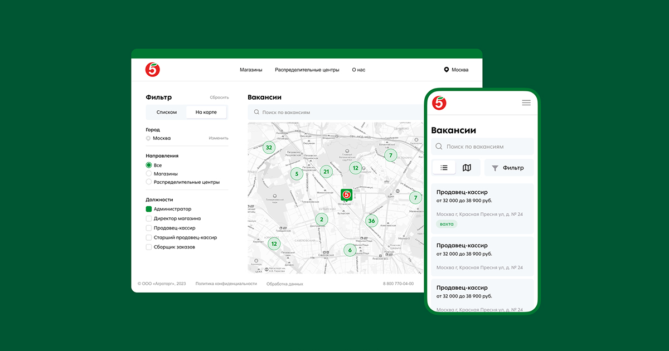Image resolution: width=669 pixels, height=351 pixels.
Task: Focus the mobile Поиск по вакансиям field
Action: tap(483, 147)
